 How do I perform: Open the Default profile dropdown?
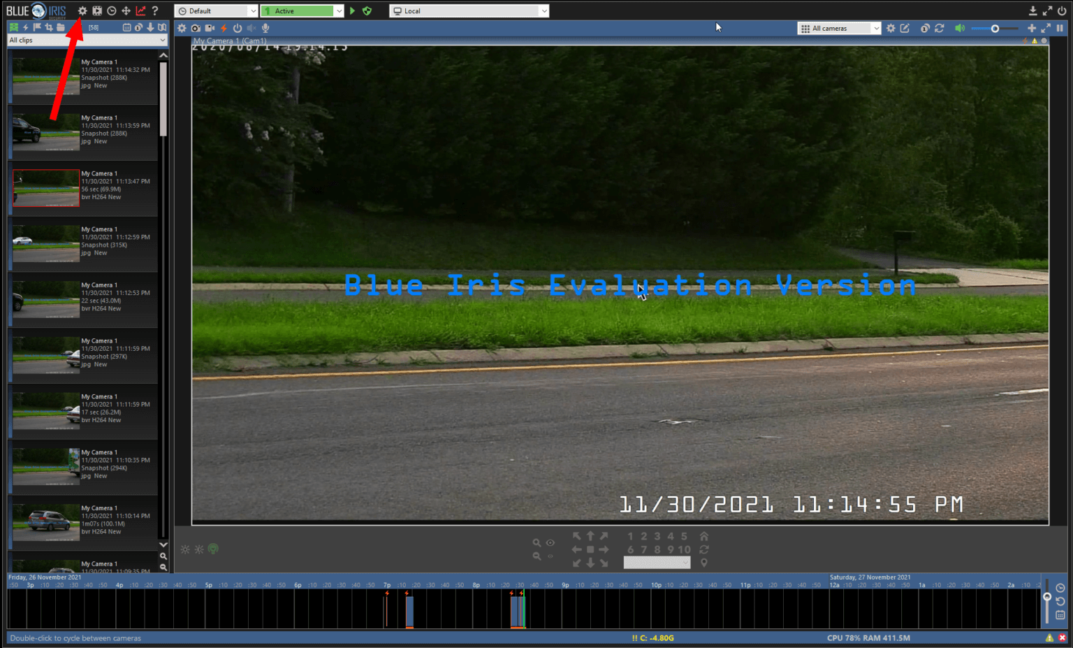[x=216, y=10]
